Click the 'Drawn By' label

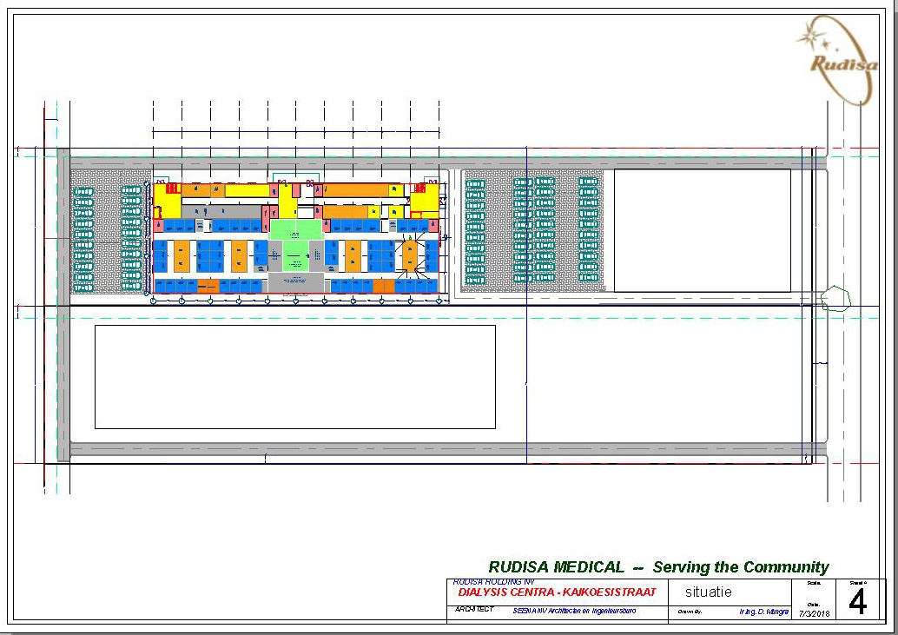690,612
